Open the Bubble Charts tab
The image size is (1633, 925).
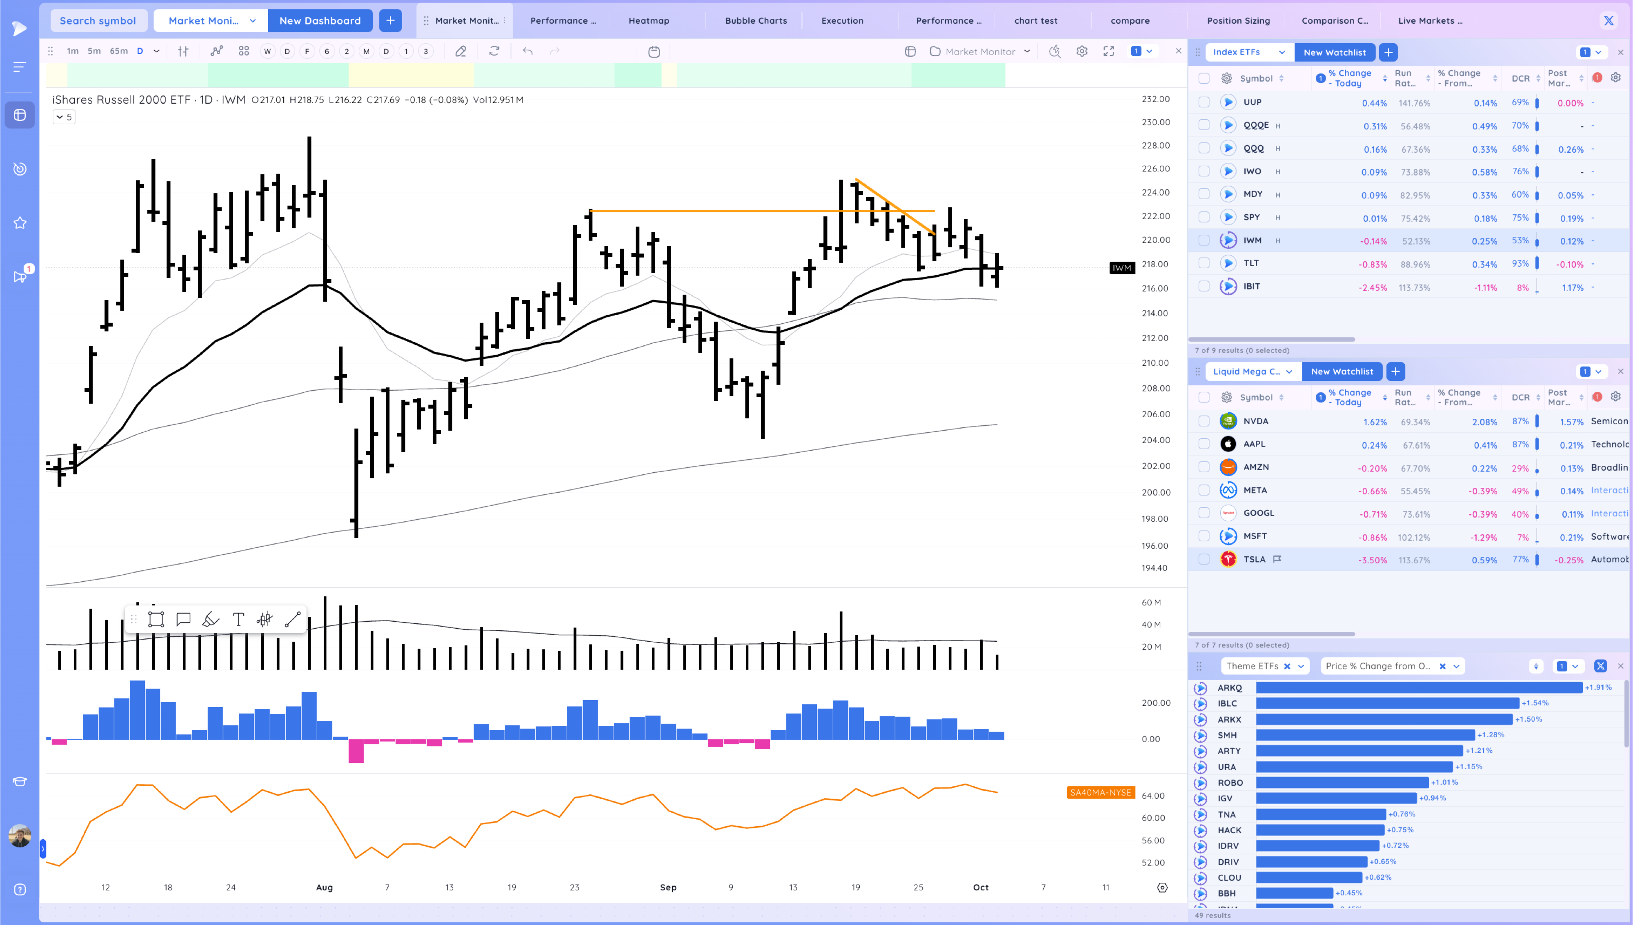pos(755,20)
